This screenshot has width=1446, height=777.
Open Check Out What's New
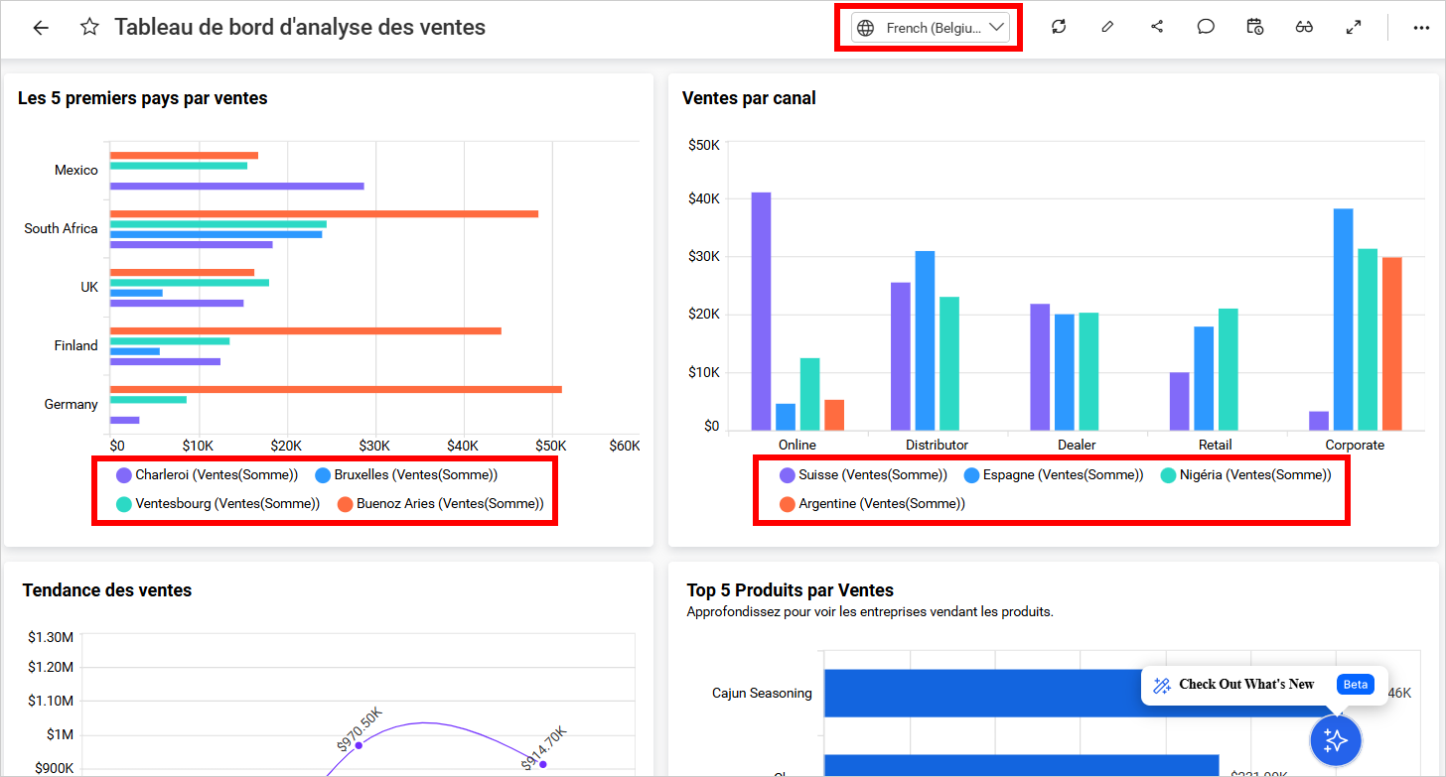pyautogui.click(x=1245, y=684)
